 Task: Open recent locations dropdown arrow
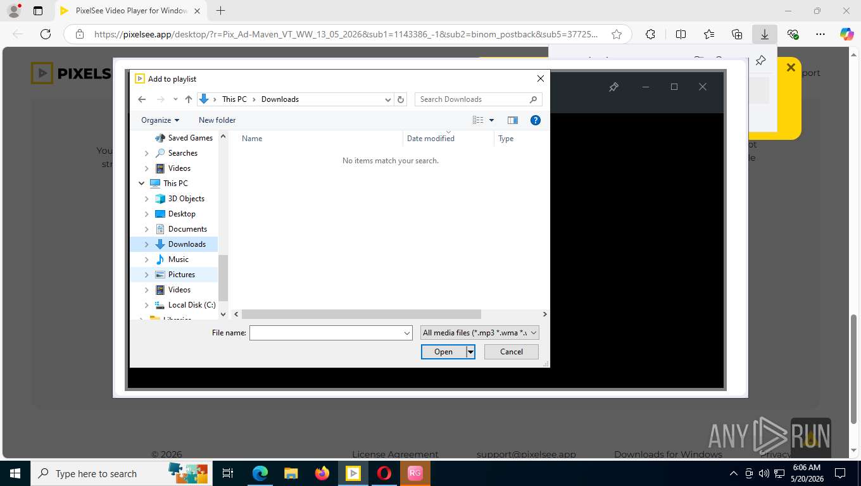pos(175,99)
